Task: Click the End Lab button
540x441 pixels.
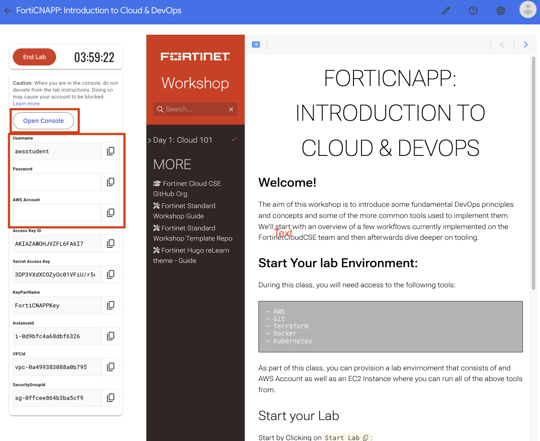Action: tap(34, 57)
